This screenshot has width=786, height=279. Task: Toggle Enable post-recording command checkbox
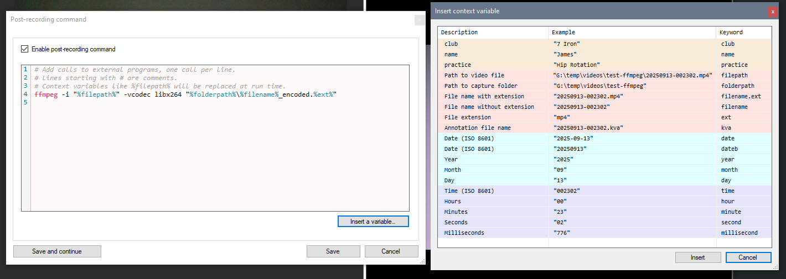(25, 49)
